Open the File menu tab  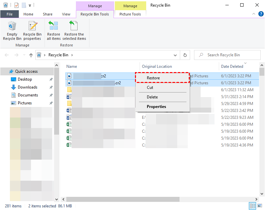click(x=10, y=14)
